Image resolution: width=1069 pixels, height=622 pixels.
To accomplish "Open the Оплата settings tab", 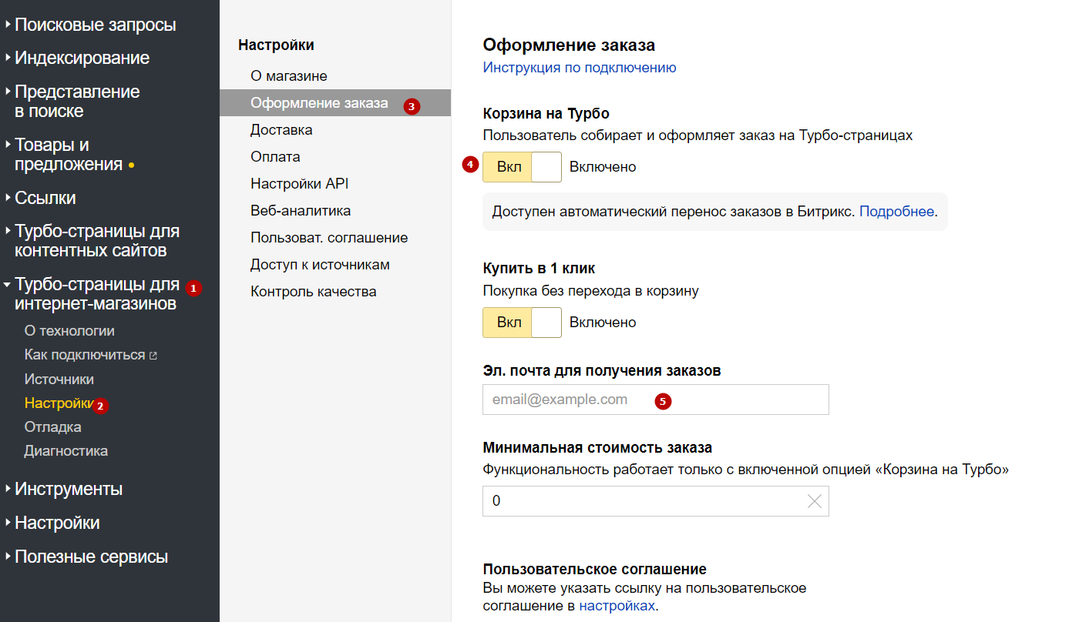I will (x=275, y=157).
